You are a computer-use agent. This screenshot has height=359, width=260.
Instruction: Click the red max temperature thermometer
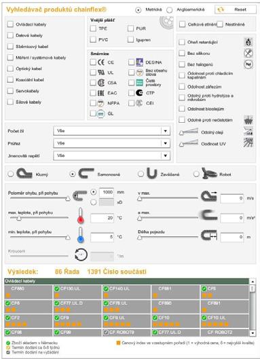pyautogui.click(x=80, y=216)
